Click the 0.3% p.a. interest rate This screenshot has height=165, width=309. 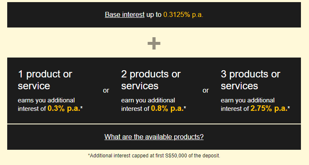(64, 109)
